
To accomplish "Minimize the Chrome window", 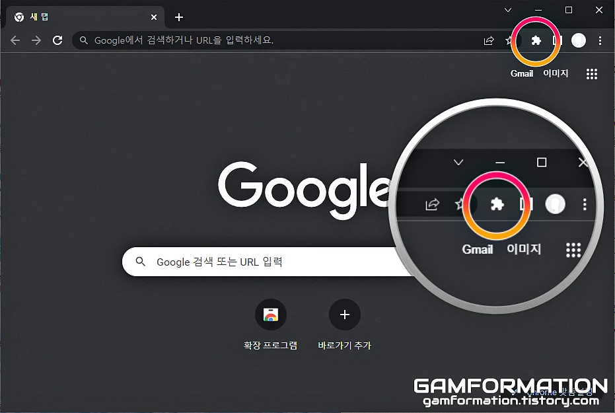I will click(x=538, y=10).
